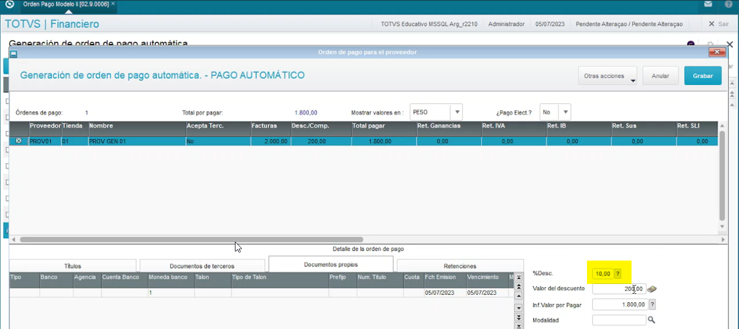Click the Sair exit button
This screenshot has height=329, width=739.
[718, 24]
